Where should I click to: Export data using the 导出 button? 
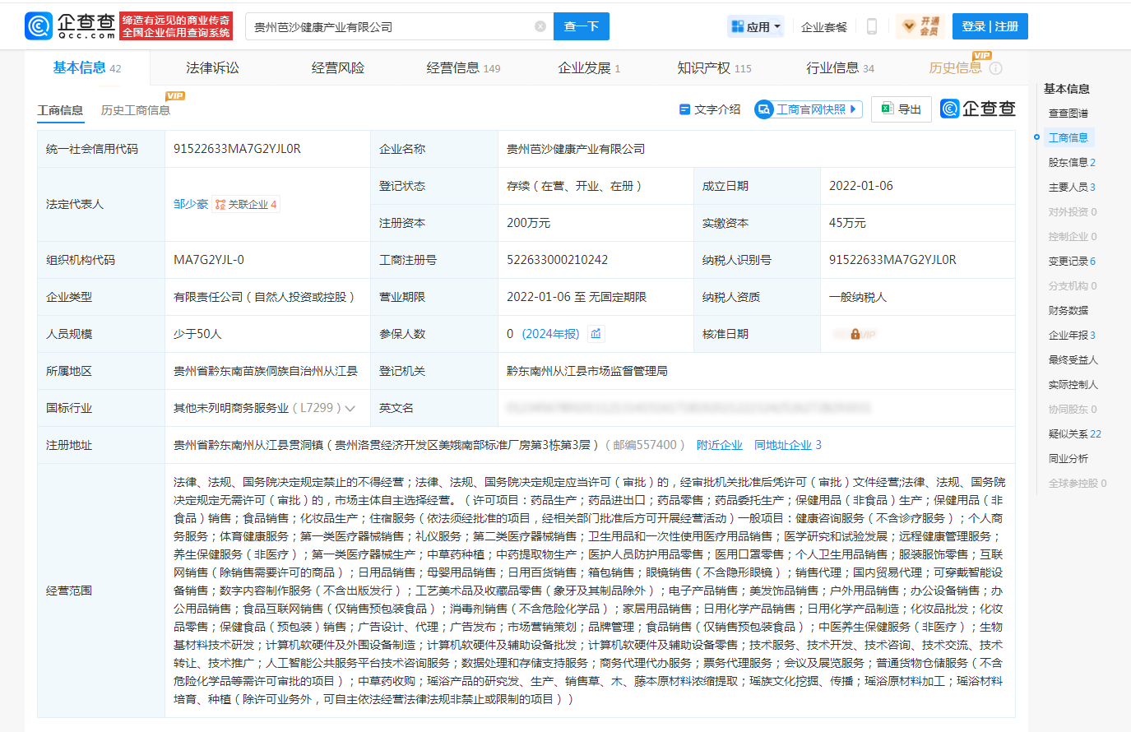901,109
